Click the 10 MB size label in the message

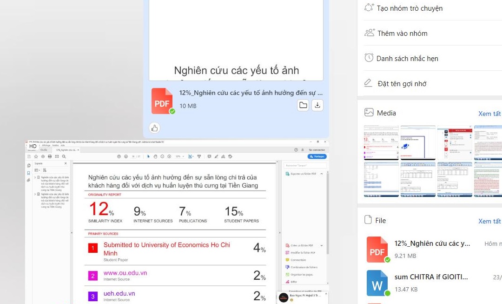click(188, 106)
